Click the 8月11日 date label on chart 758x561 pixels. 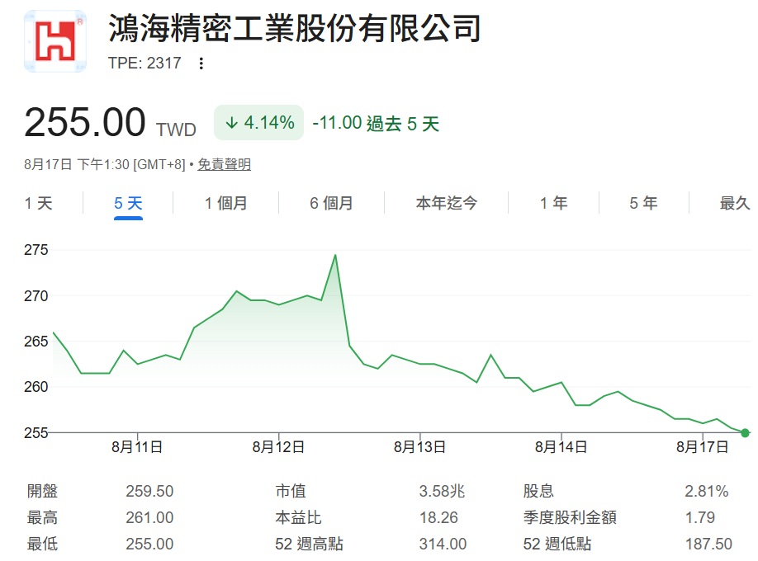pyautogui.click(x=137, y=447)
